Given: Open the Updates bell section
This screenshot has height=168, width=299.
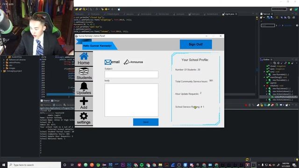Looking at the screenshot, I should tap(84, 88).
